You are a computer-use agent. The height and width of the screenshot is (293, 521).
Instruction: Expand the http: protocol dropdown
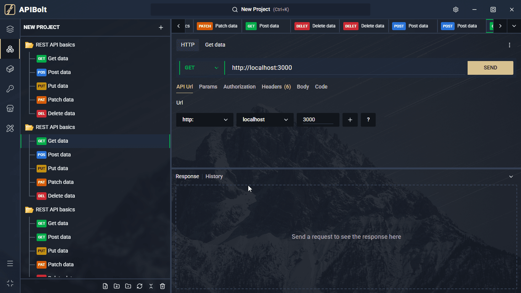click(204, 120)
